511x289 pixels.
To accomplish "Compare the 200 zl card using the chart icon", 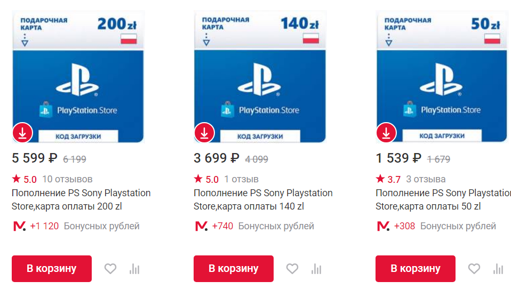I will [134, 269].
